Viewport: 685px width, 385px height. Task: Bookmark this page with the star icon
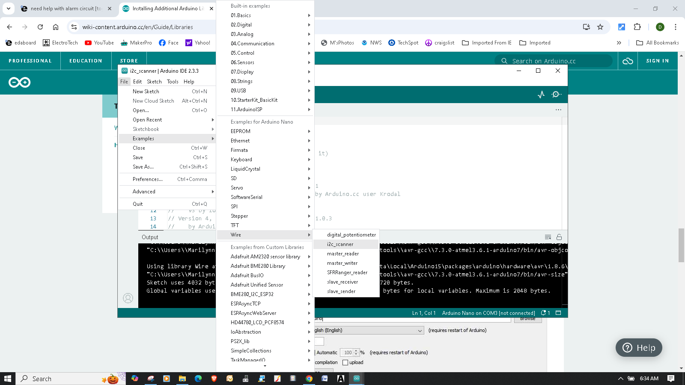600,27
